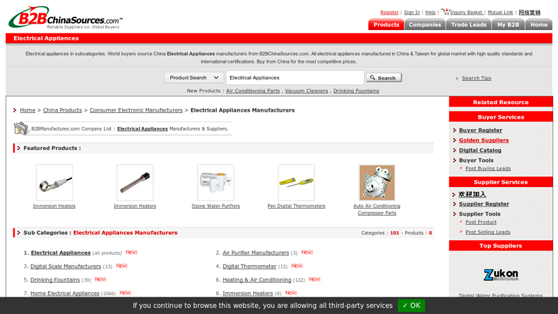
Task: Click the NEW badge next to Air Purifier Manufacturers
Action: click(307, 252)
